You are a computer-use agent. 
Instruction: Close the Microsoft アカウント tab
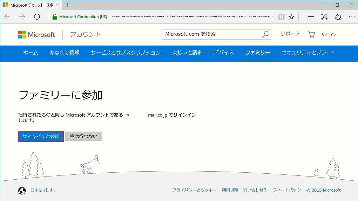point(58,5)
